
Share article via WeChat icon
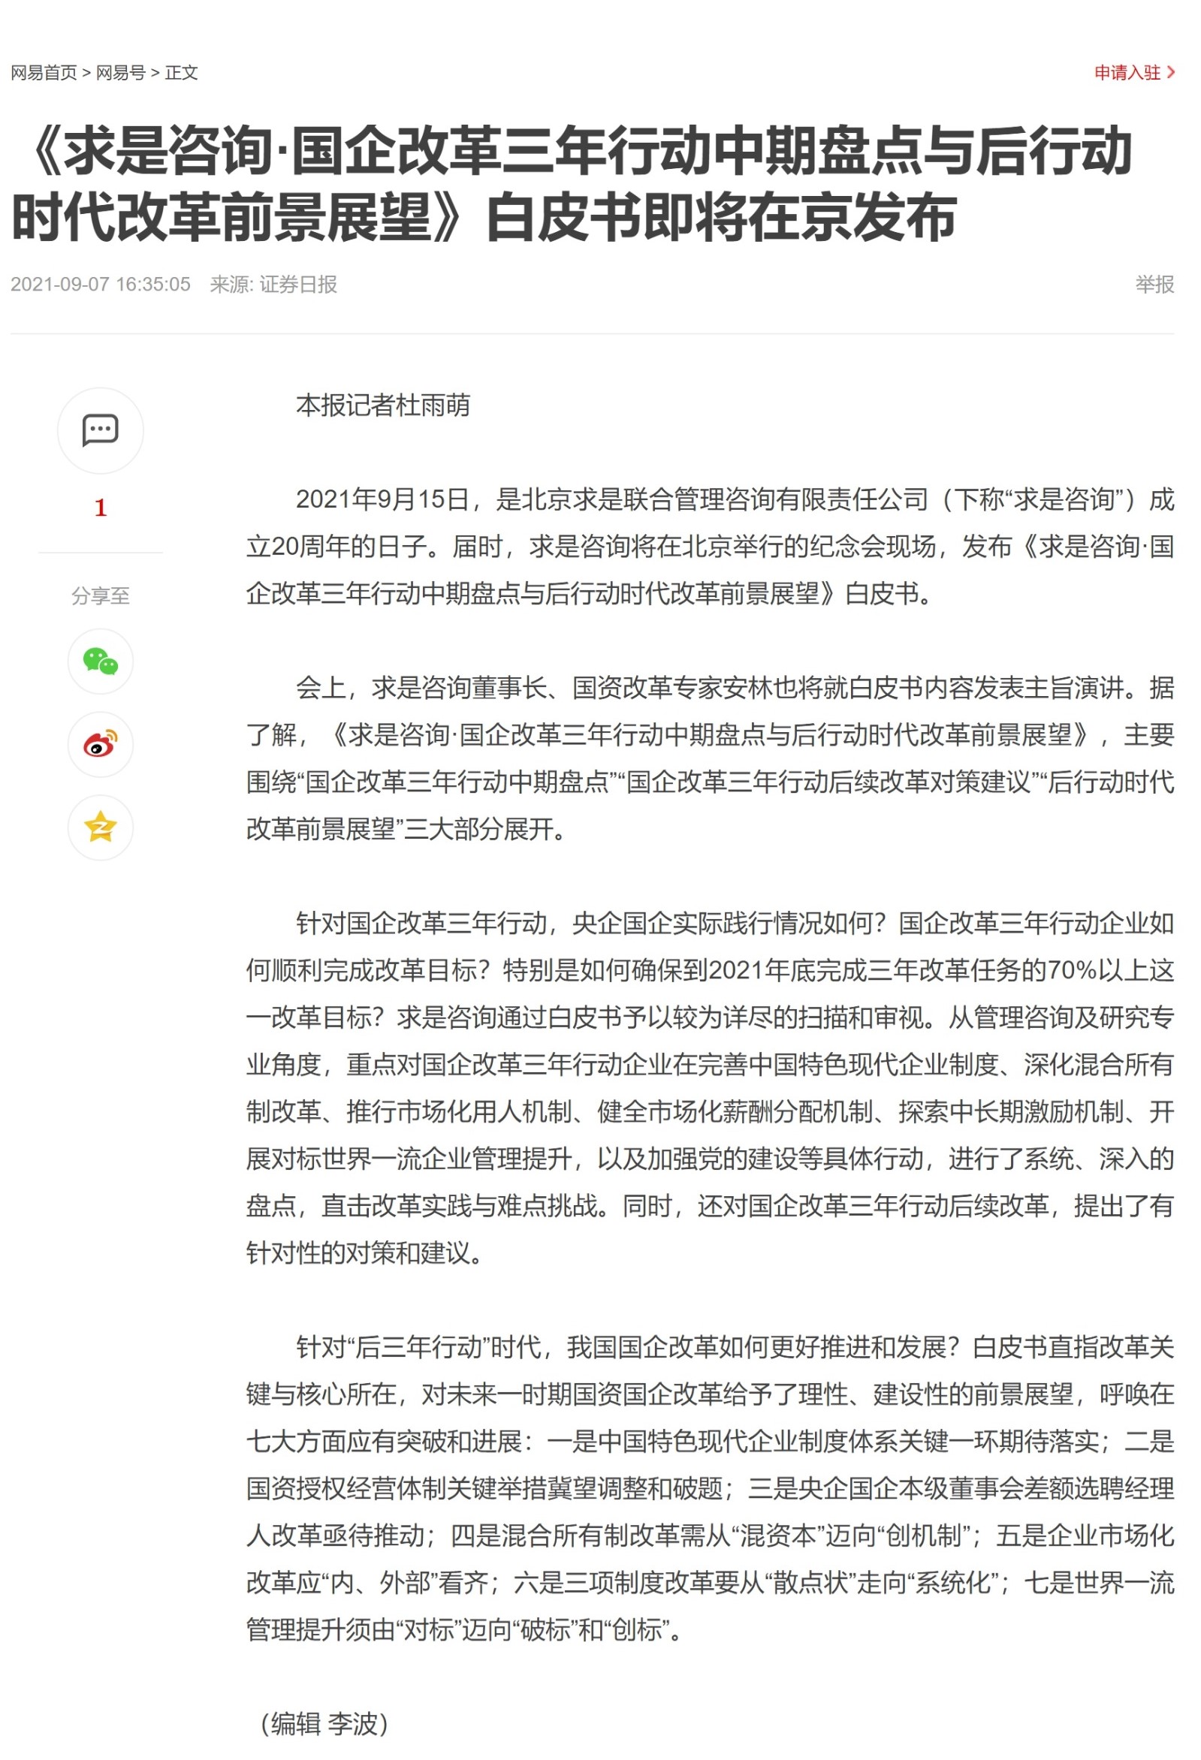pos(100,662)
